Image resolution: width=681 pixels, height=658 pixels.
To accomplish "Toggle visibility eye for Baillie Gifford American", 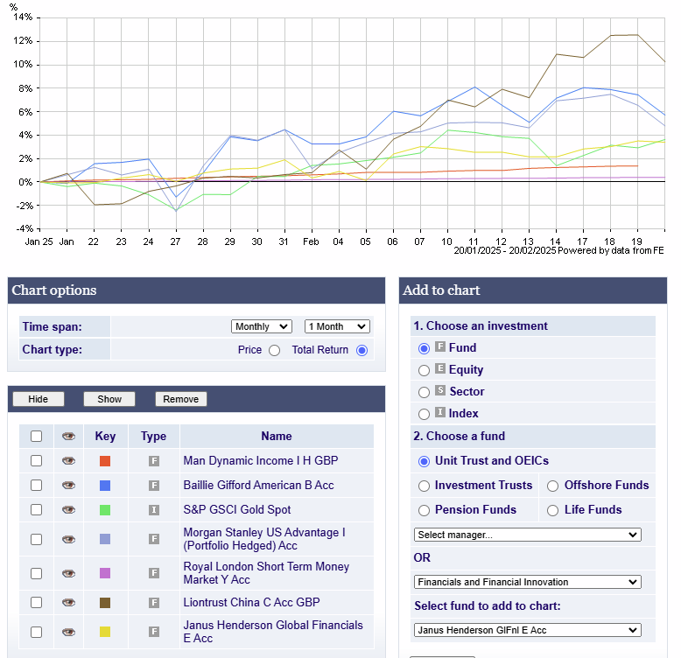I will (68, 486).
